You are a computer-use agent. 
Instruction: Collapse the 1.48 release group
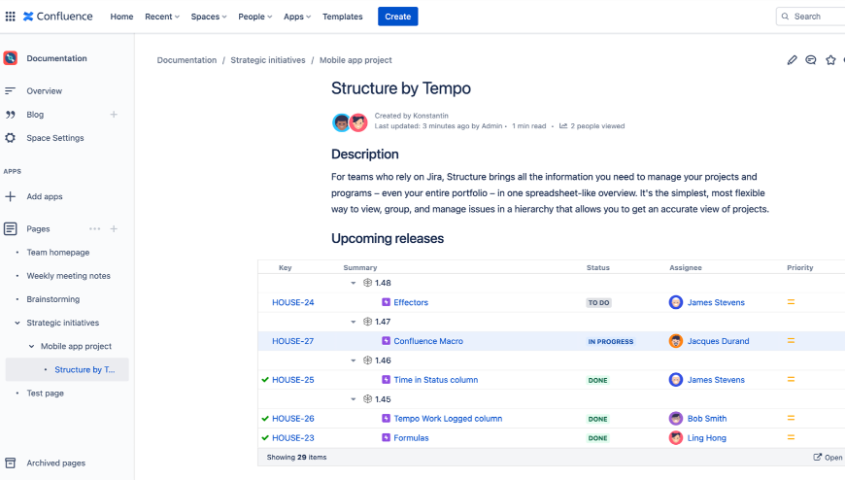[x=353, y=283]
